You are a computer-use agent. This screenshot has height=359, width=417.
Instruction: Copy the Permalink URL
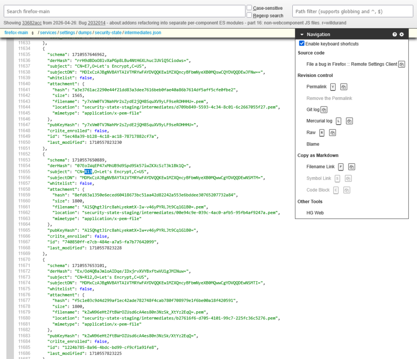[x=343, y=87]
